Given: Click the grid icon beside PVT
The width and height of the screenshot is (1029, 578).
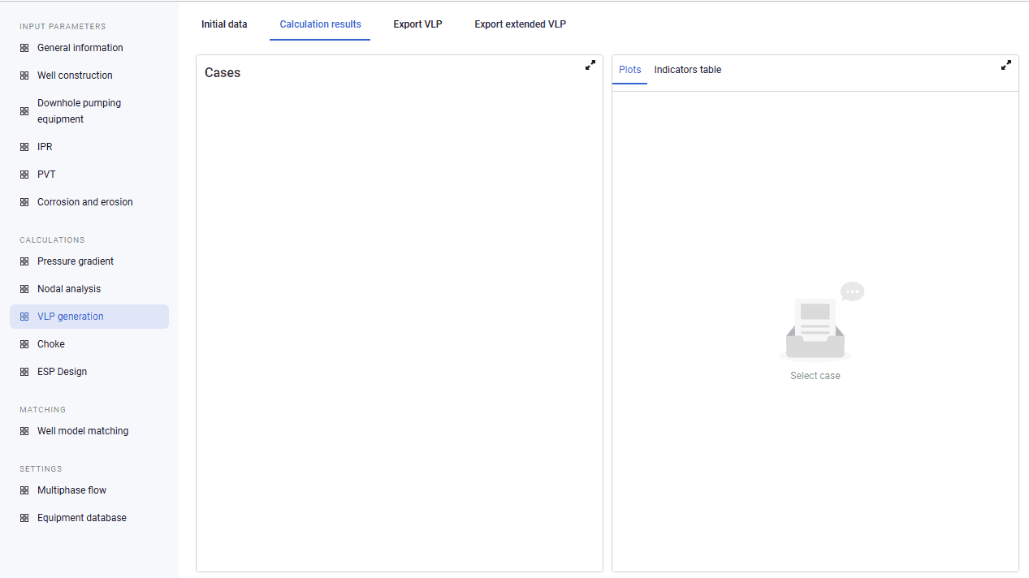Looking at the screenshot, I should 24,175.
